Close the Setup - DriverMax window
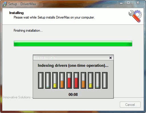This screenshot has height=113, width=146. tap(138, 3)
